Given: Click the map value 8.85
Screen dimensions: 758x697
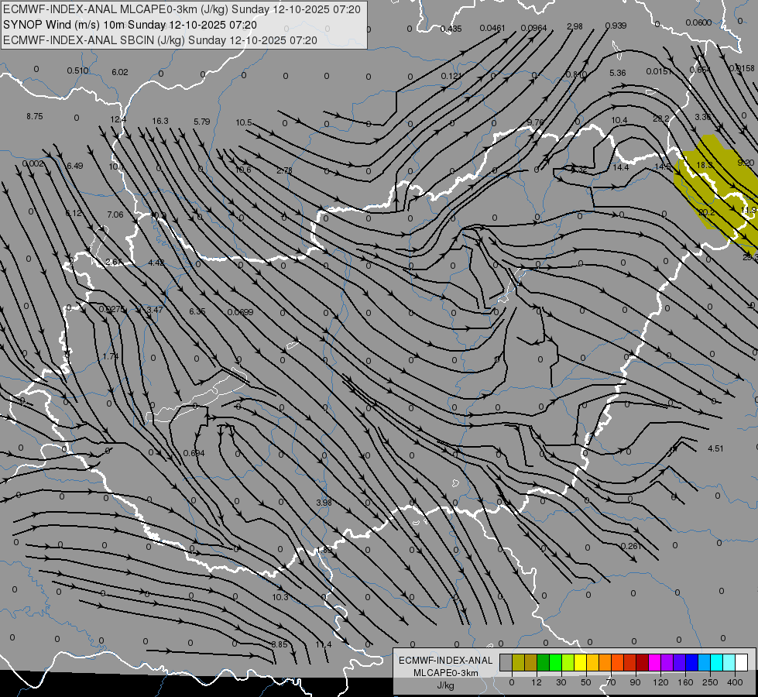Looking at the screenshot, I should [x=279, y=644].
